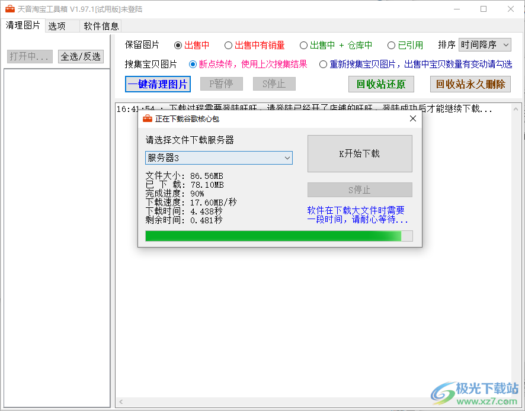Click the 回收站永久删除 button
This screenshot has height=411, width=525.
(470, 84)
